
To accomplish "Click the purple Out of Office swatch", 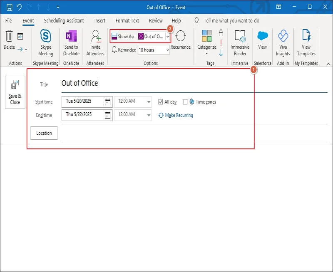I will pos(141,36).
